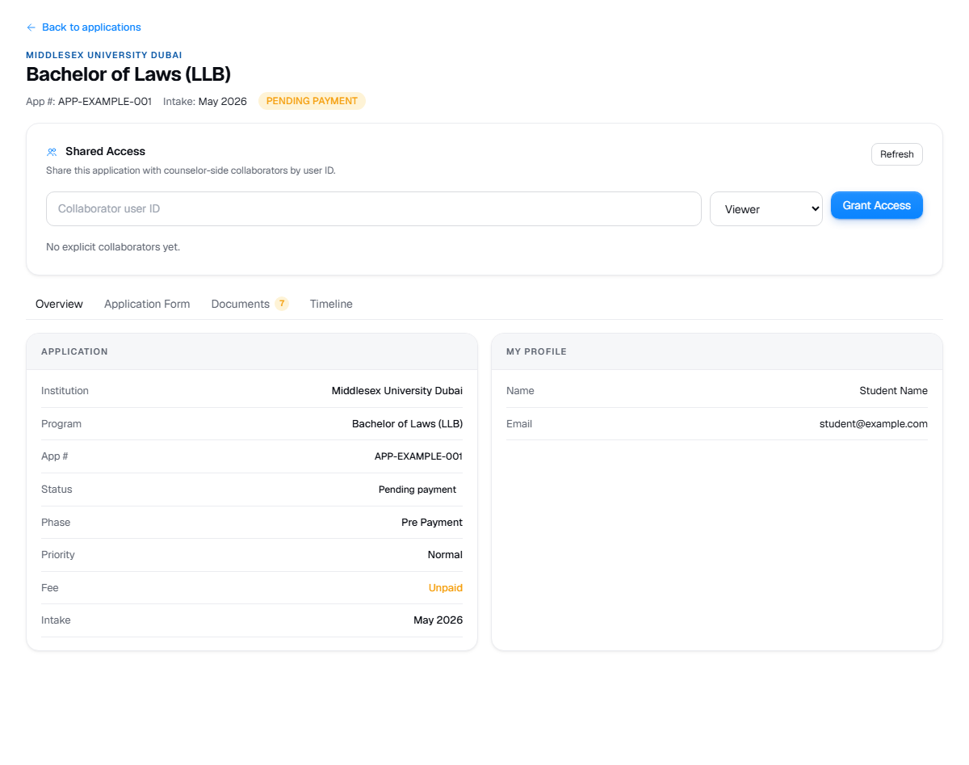The height and width of the screenshot is (765, 969).
Task: Click the Email label in My Profile
Action: coord(519,424)
